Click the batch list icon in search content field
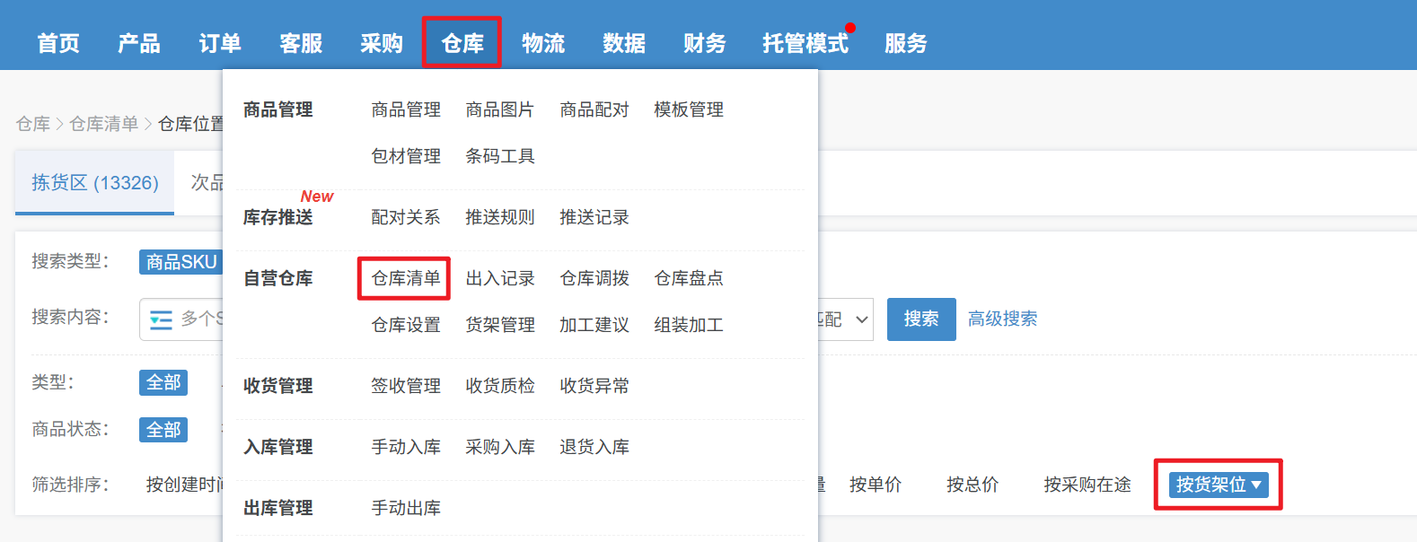The width and height of the screenshot is (1417, 542). pyautogui.click(x=161, y=319)
